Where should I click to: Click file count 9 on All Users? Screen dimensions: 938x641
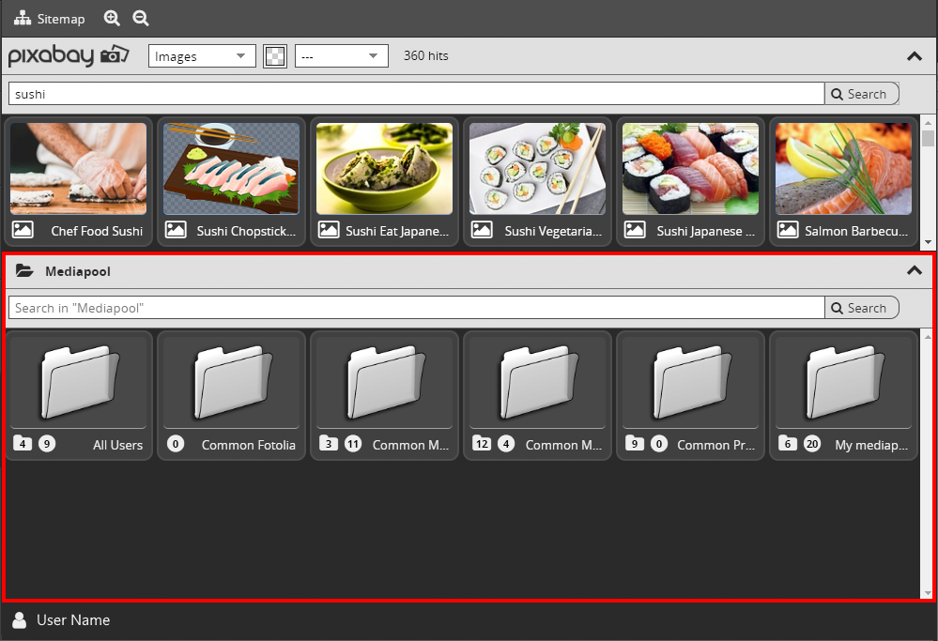pyautogui.click(x=47, y=444)
